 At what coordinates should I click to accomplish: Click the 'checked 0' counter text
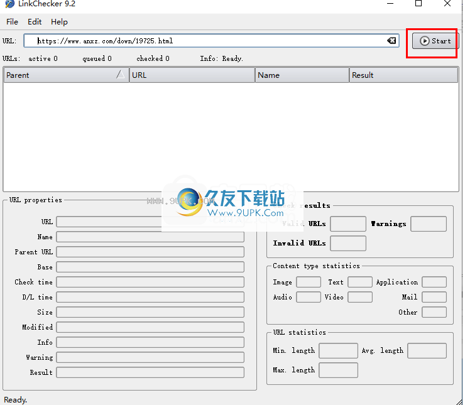[153, 58]
